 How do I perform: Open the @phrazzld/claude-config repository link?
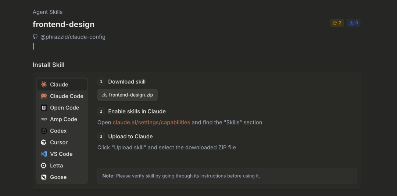73,37
